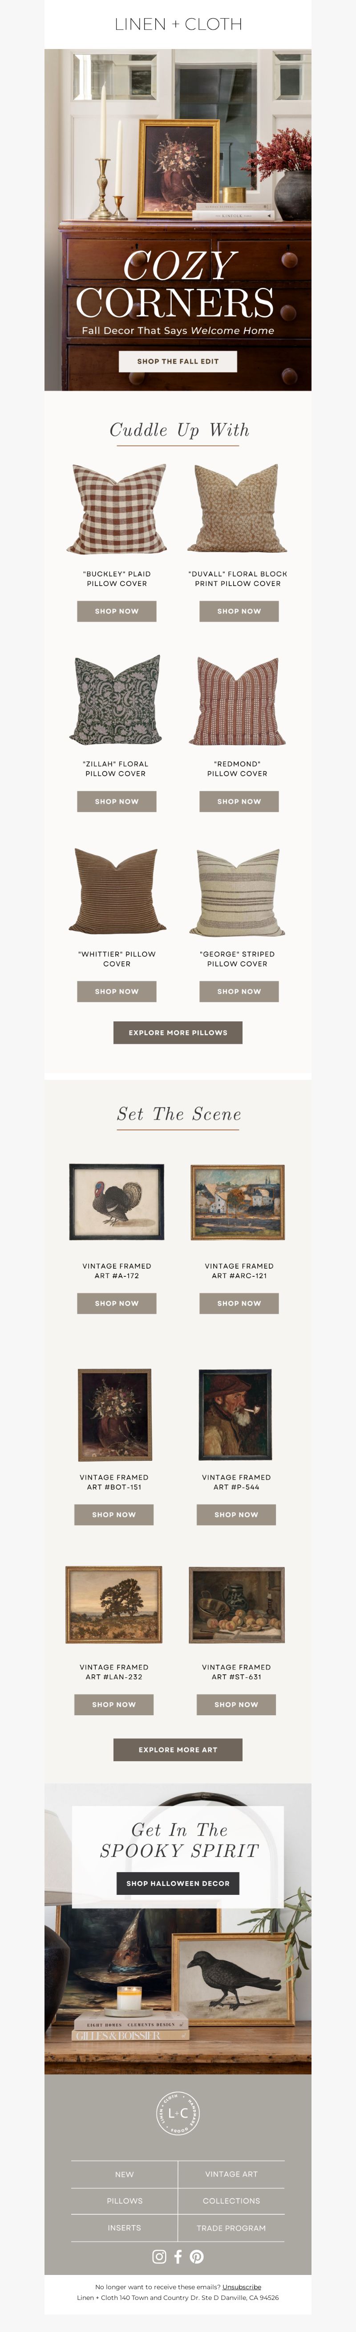Screen dimensions: 356x2332
Task: Shop now for Buckley plaid pillow cover
Action: pyautogui.click(x=117, y=611)
